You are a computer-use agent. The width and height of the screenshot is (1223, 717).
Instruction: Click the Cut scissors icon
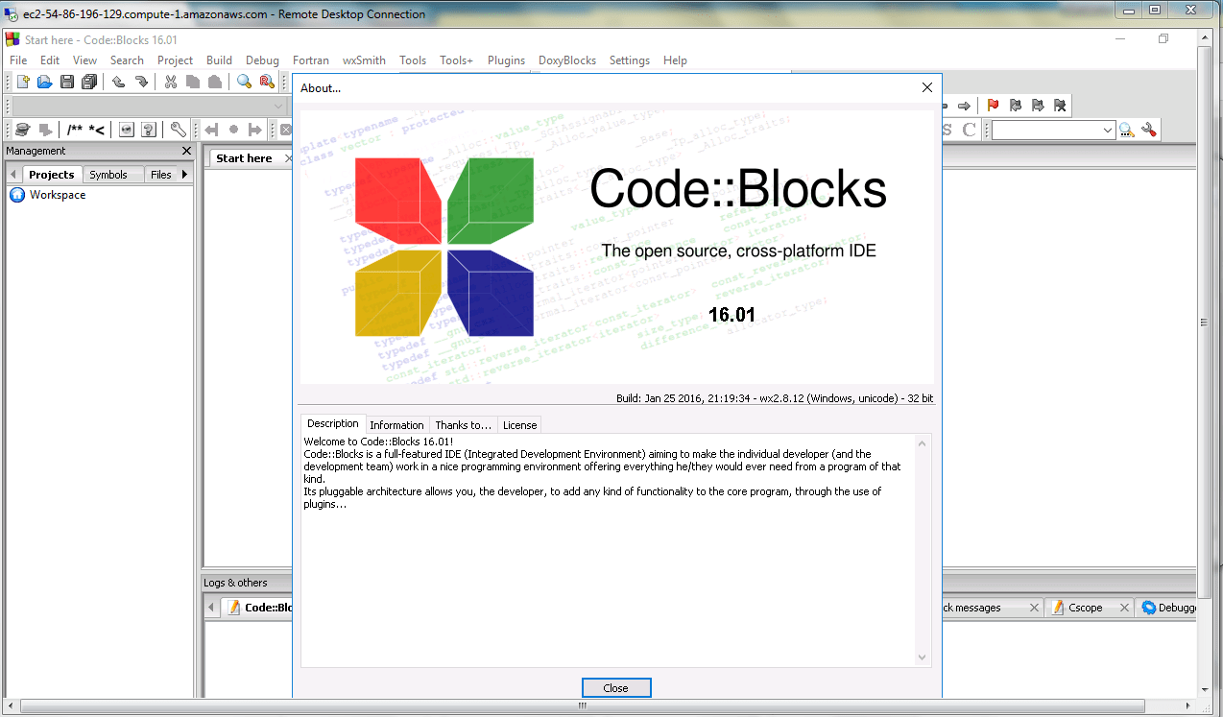coord(170,82)
